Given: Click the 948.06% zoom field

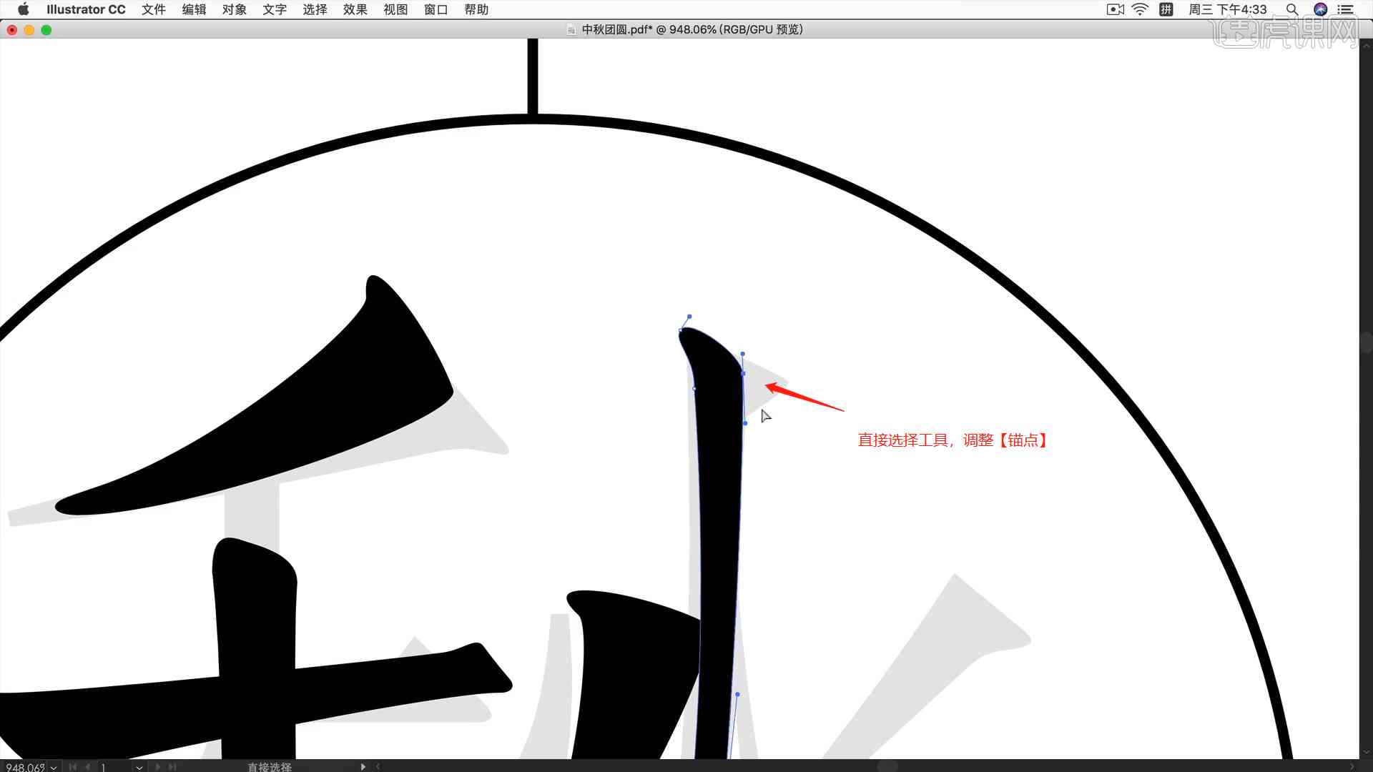Looking at the screenshot, I should 26,767.
